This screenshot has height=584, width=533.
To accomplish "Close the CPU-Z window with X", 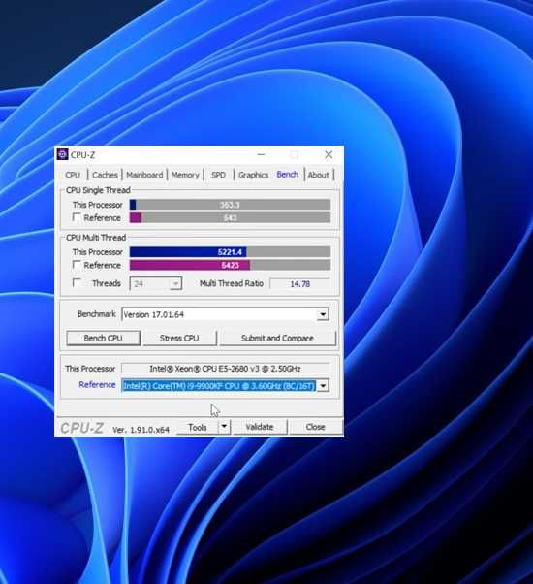I will (x=329, y=154).
